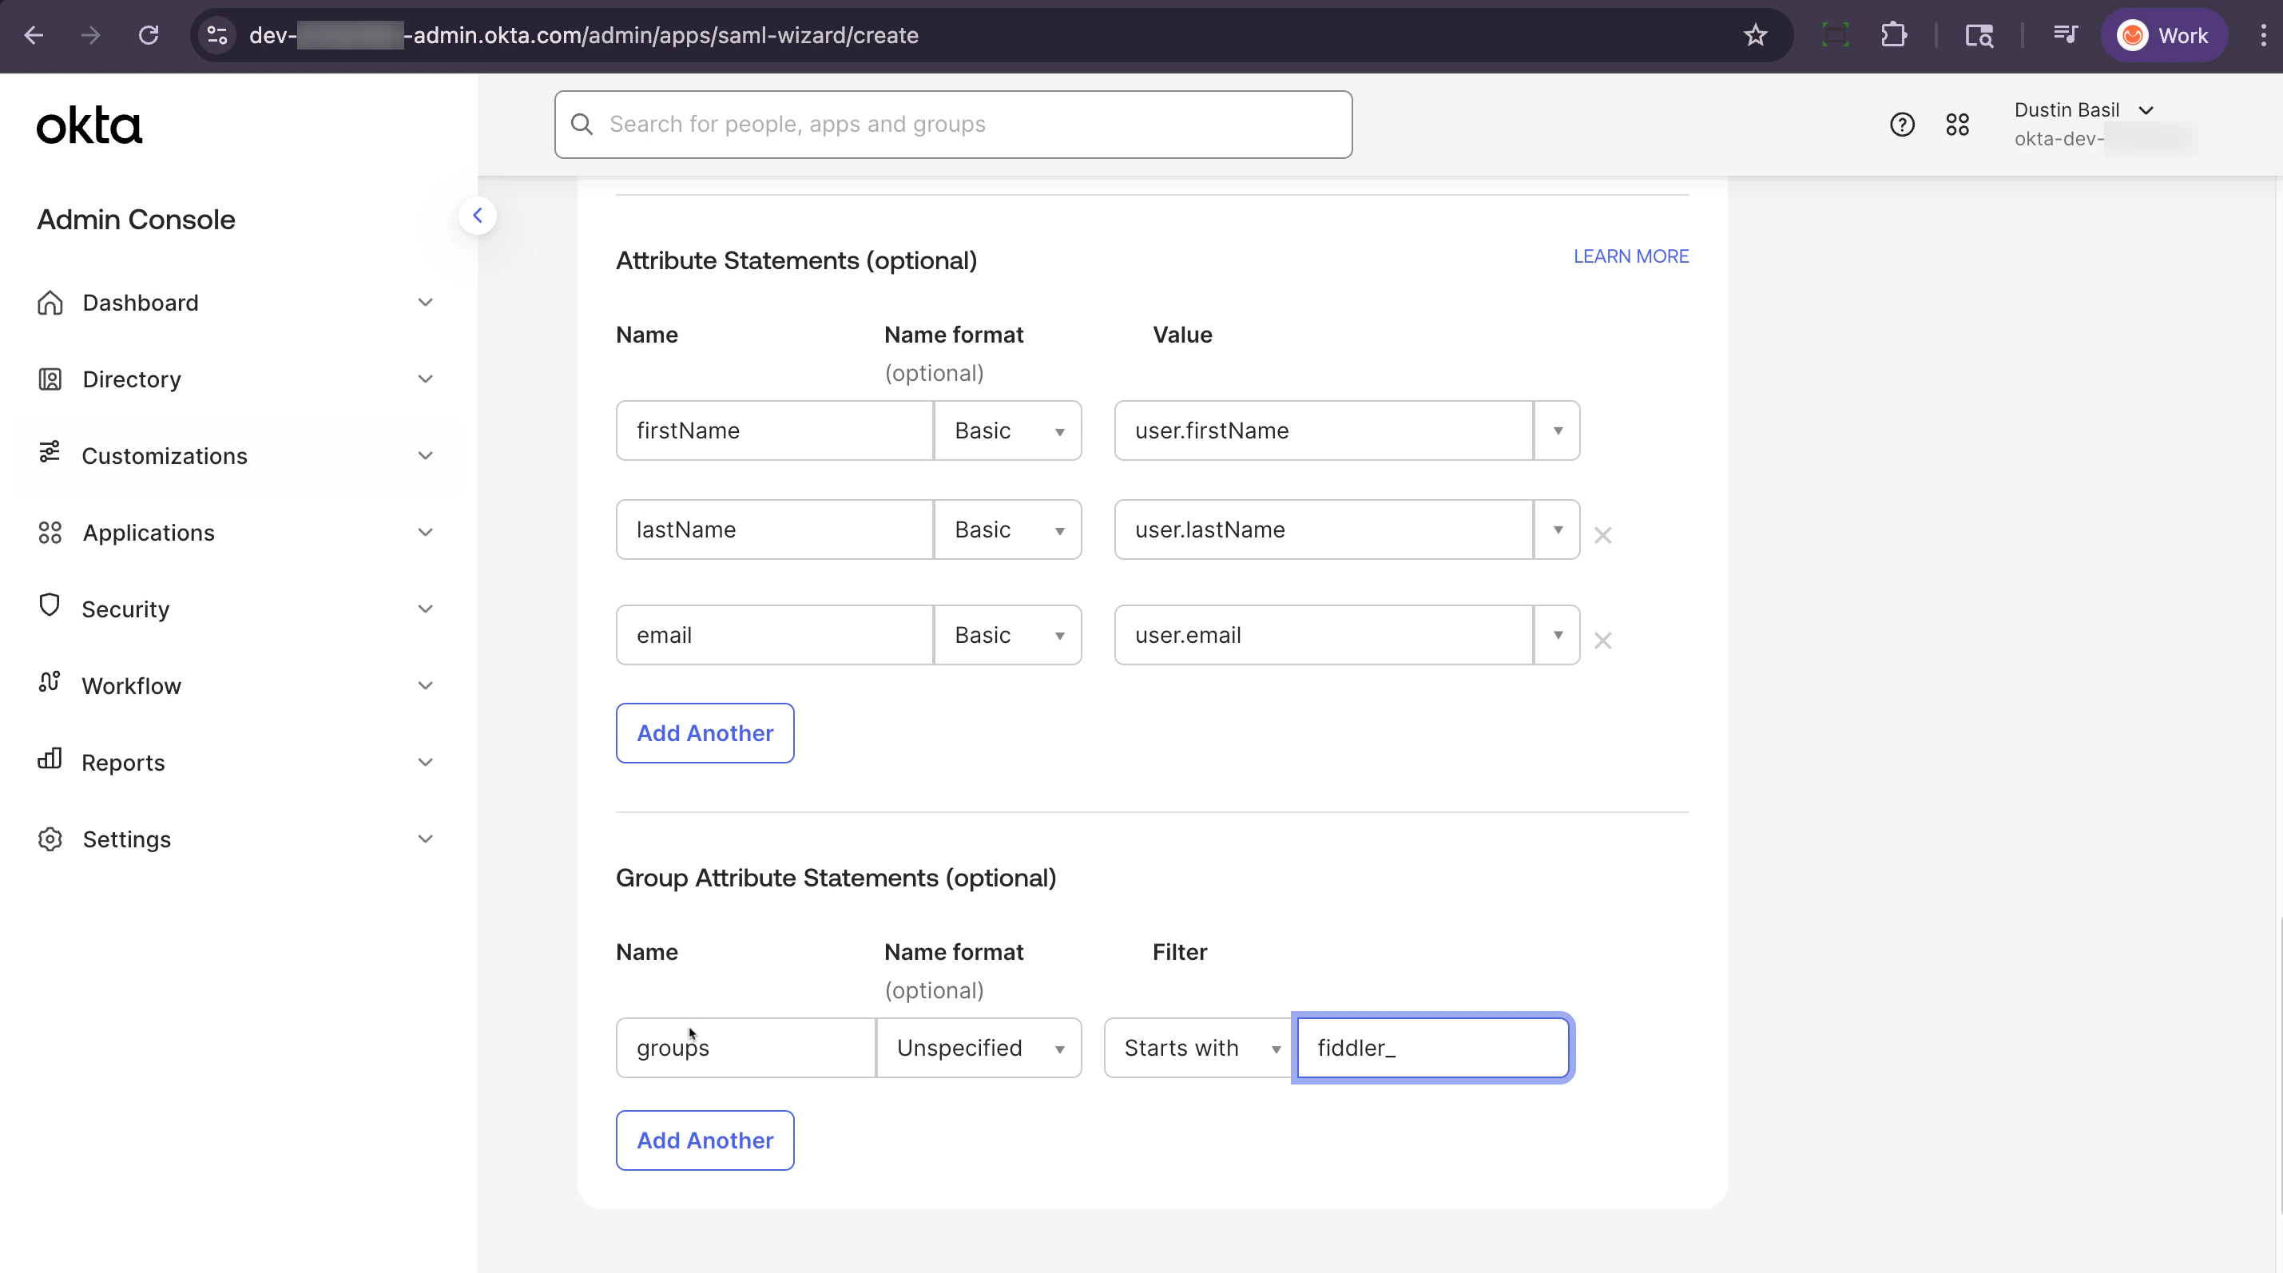Open site information icon in address bar
This screenshot has height=1273, width=2283.
(217, 35)
